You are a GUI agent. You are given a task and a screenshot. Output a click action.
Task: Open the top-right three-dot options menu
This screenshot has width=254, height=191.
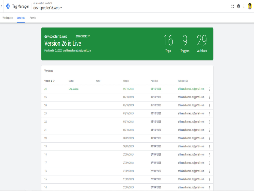(244, 6)
